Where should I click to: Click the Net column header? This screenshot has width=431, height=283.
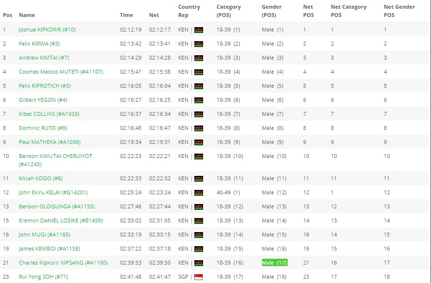[154, 15]
